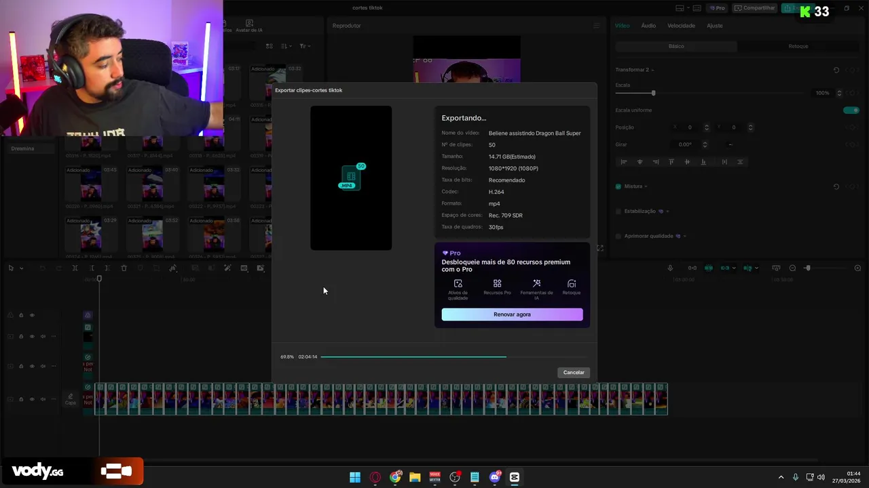Click the trash delete icon in timeline toolbar

coord(124,268)
